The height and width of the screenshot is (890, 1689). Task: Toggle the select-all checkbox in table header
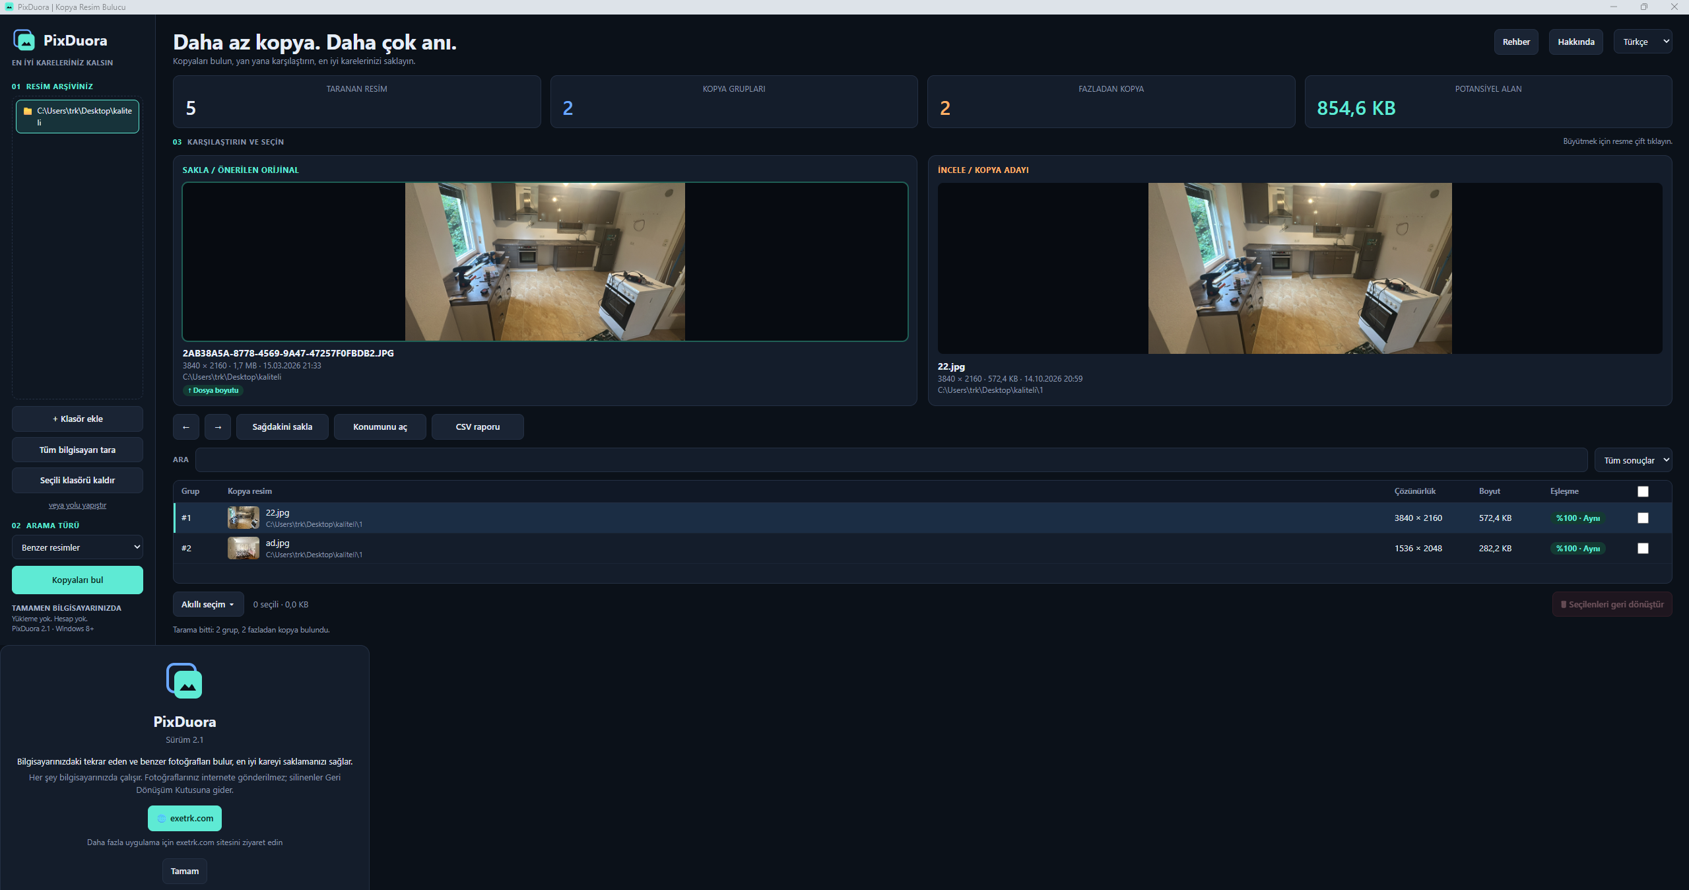tap(1643, 491)
